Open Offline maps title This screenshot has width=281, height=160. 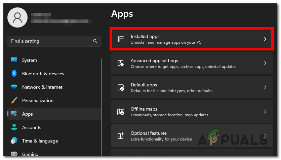(144, 109)
